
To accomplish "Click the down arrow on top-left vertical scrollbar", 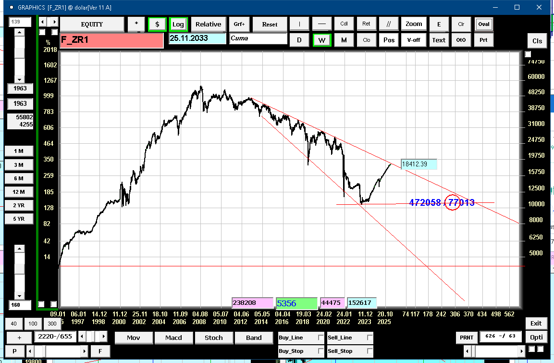I will click(19, 79).
